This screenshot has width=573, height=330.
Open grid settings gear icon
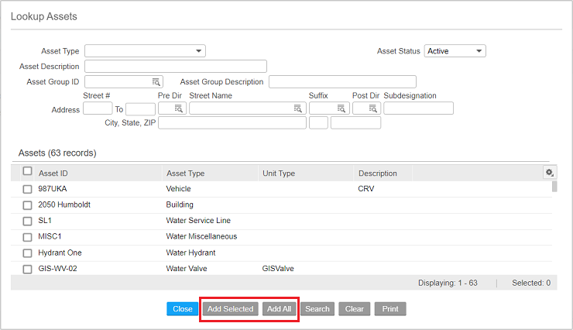[550, 173]
